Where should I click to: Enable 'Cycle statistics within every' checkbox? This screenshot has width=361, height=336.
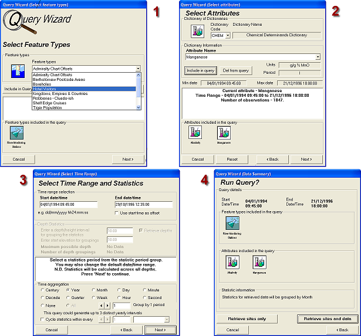pyautogui.click(x=41, y=319)
